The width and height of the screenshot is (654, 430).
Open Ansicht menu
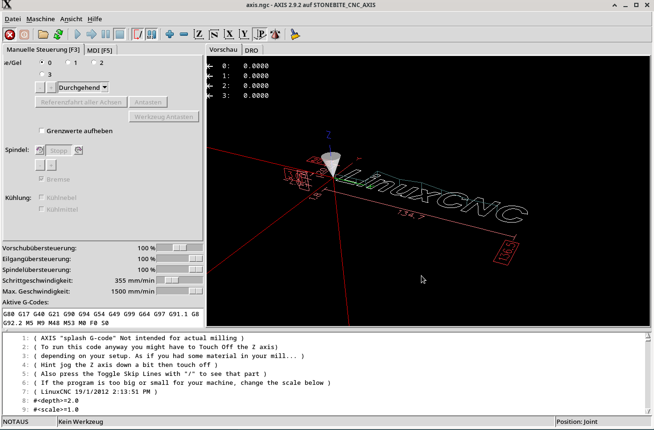click(x=71, y=19)
